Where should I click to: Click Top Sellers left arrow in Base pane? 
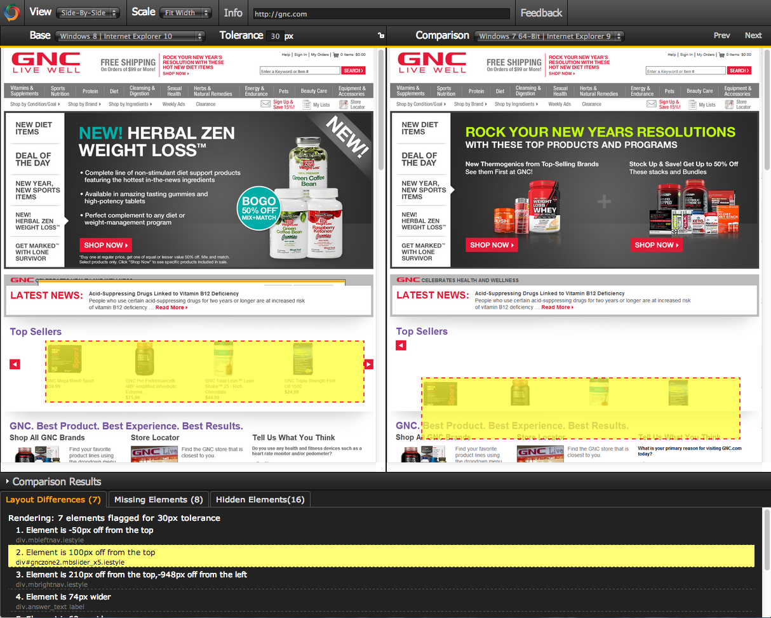click(15, 364)
